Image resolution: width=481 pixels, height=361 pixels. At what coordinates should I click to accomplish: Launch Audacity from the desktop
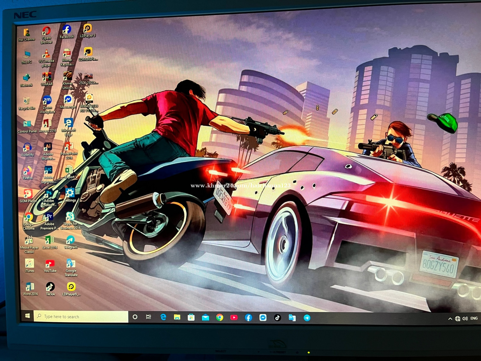27,150
